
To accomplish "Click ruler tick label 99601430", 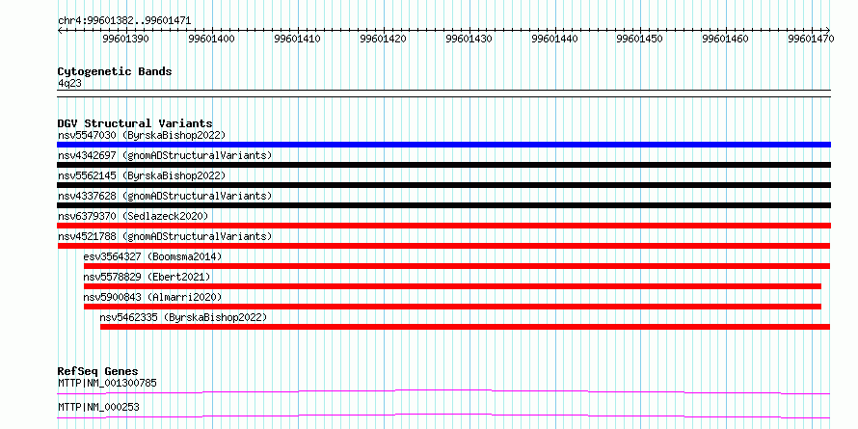I will 469,39.
